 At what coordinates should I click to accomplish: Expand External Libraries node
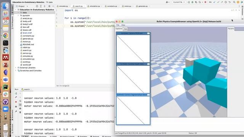click(16, 68)
